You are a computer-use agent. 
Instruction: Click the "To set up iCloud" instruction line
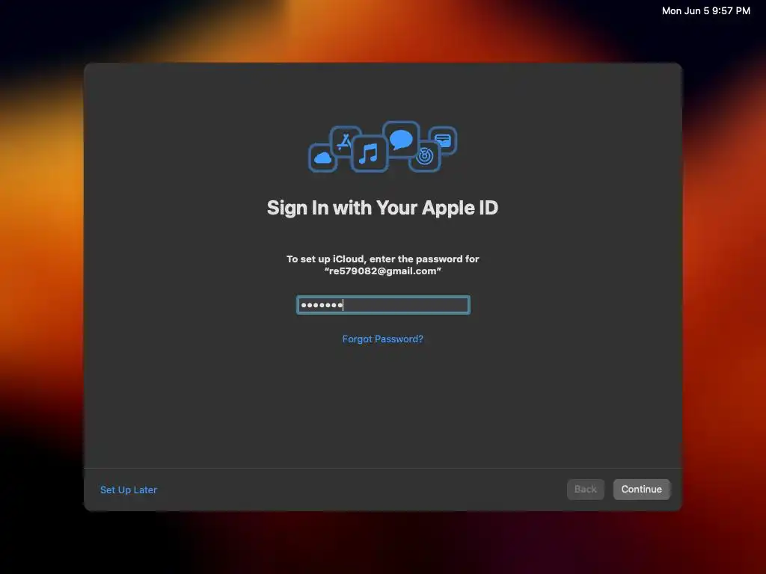click(x=382, y=259)
